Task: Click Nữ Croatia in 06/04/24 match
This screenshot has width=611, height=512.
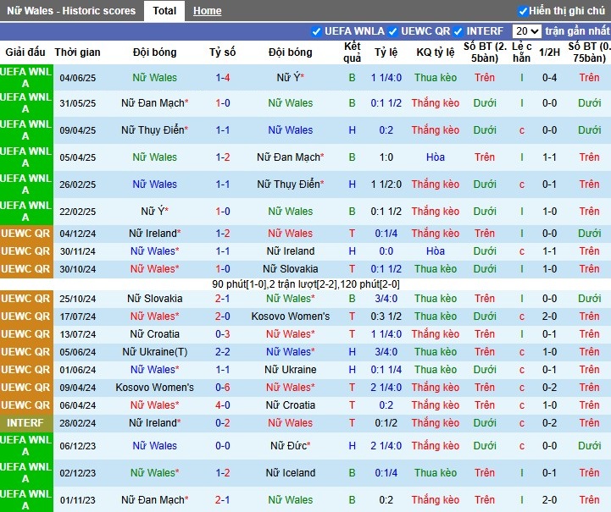Action: coord(291,405)
